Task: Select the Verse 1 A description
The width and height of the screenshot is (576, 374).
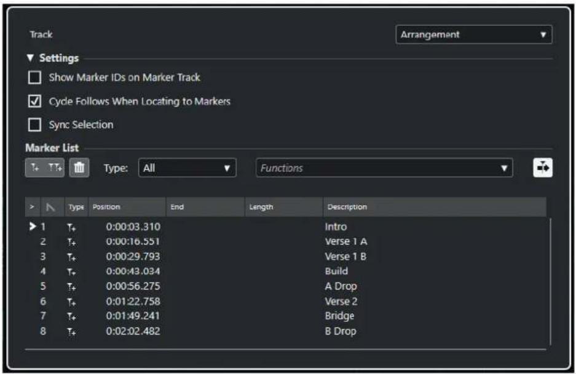Action: click(346, 241)
